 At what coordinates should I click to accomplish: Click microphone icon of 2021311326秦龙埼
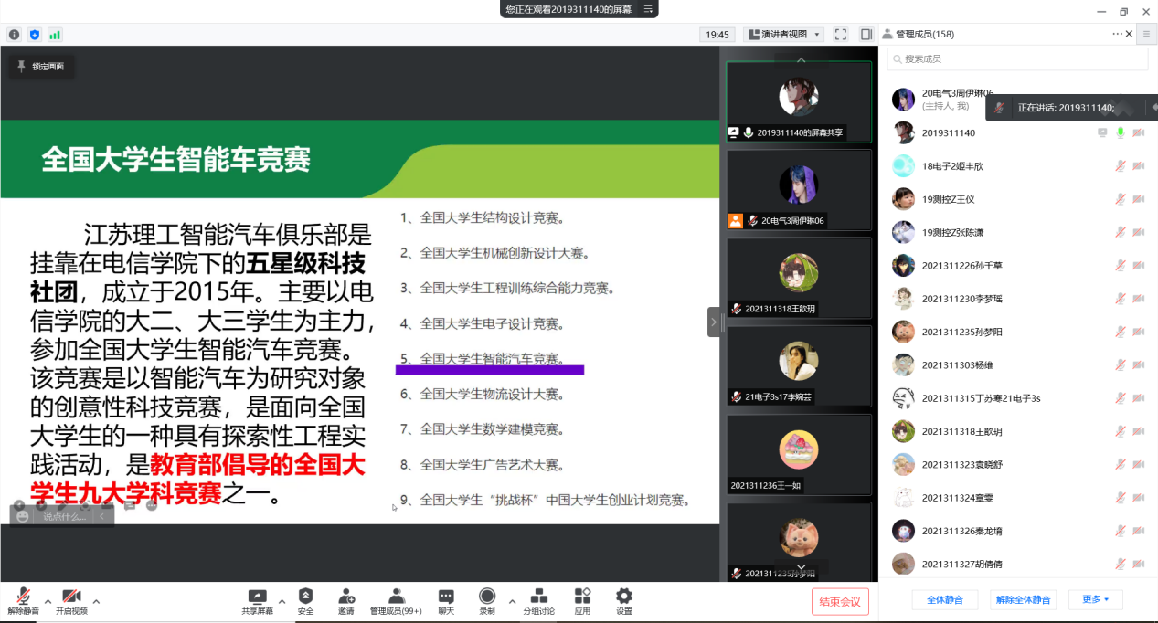pyautogui.click(x=1120, y=531)
